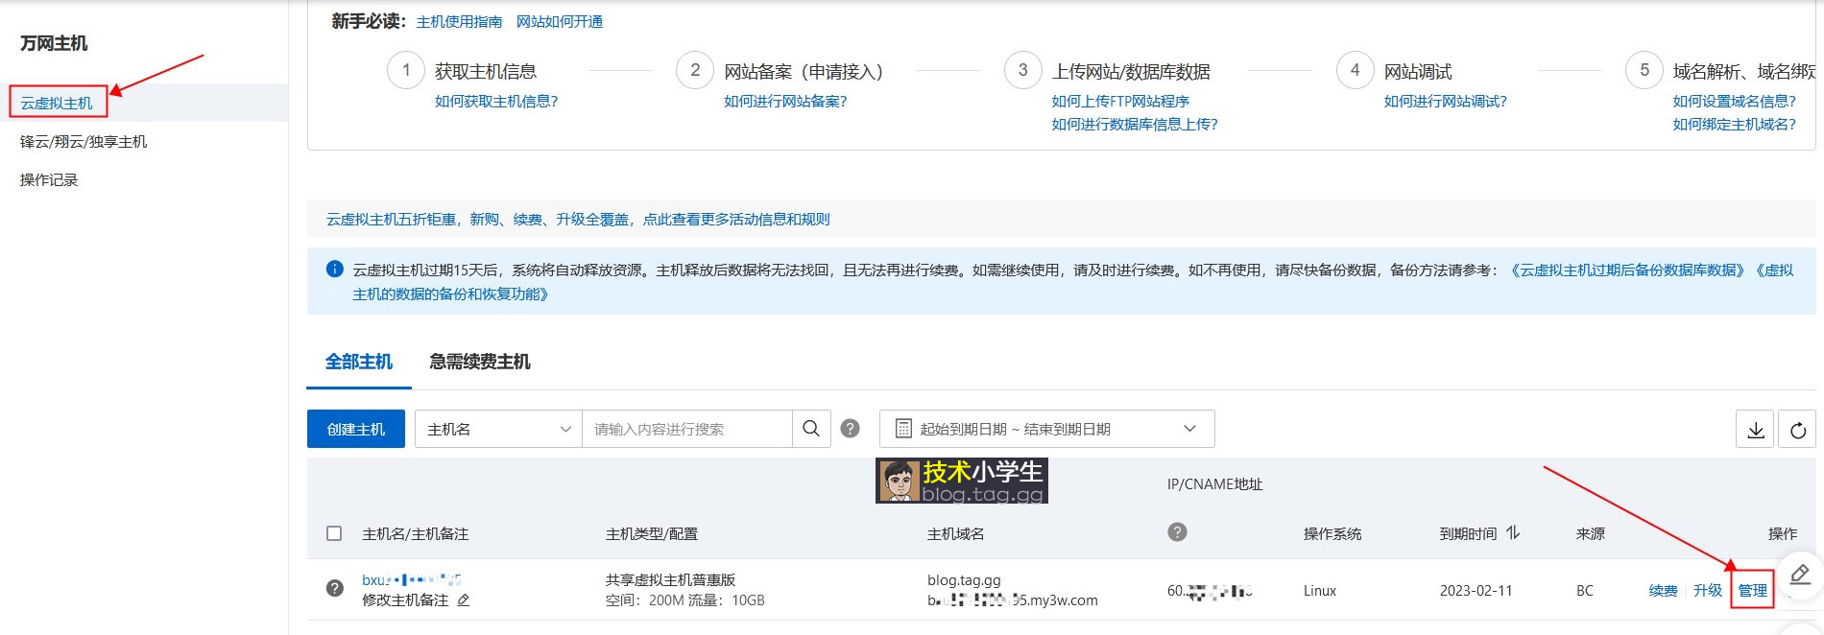The image size is (1824, 635).
Task: Open 锋云/翔云/独享主机 in the sidebar
Action: (84, 142)
